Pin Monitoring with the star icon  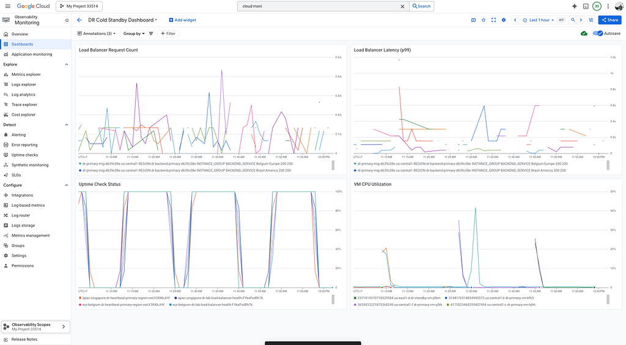pyautogui.click(x=67, y=20)
